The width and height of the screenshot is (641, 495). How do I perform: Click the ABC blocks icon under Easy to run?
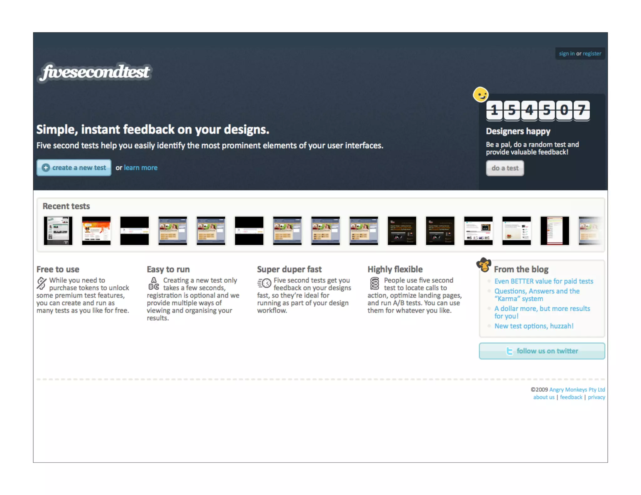[x=153, y=283]
